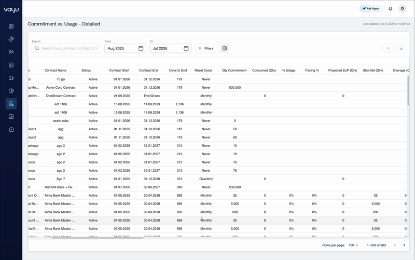Open the To date calendar icon

186,48
